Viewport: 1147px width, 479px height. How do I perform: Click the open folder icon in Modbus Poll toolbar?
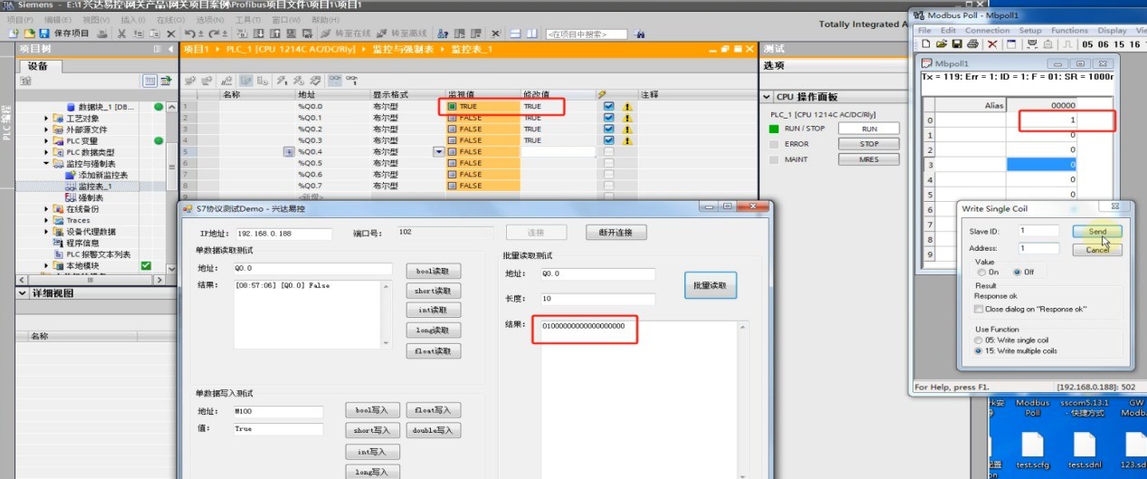pyautogui.click(x=941, y=43)
